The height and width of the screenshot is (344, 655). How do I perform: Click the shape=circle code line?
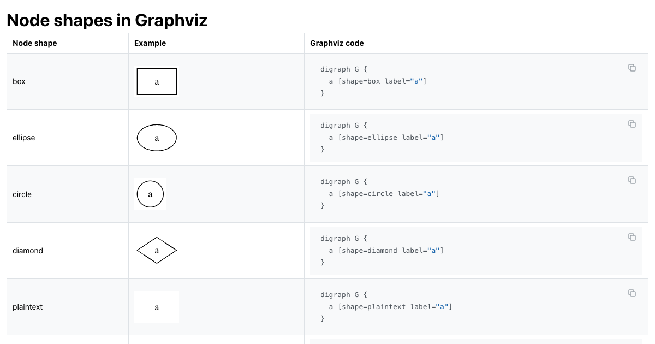(384, 194)
